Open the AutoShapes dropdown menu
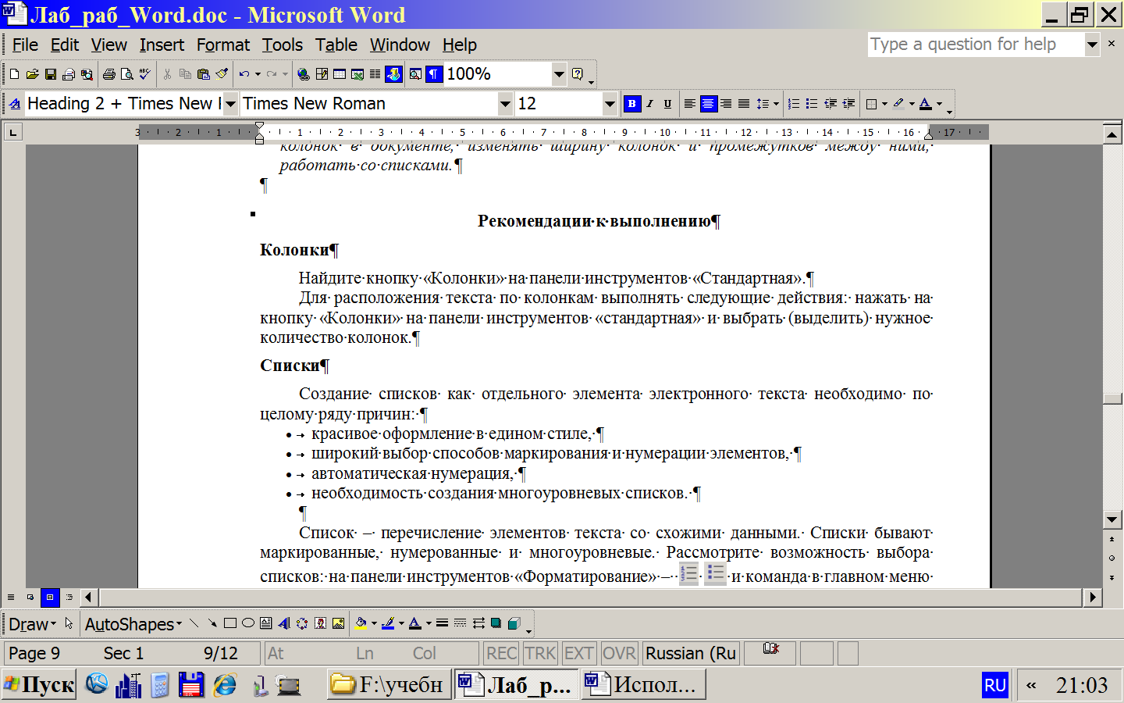The height and width of the screenshot is (703, 1124). 133,624
